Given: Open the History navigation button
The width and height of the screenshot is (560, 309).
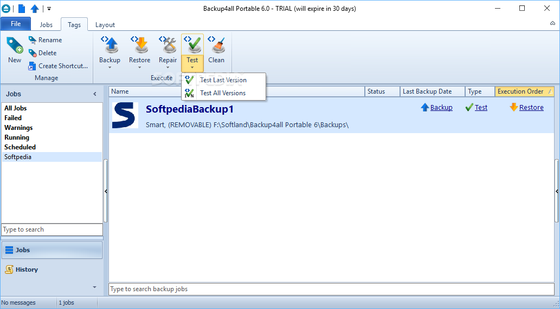Looking at the screenshot, I should pyautogui.click(x=52, y=269).
